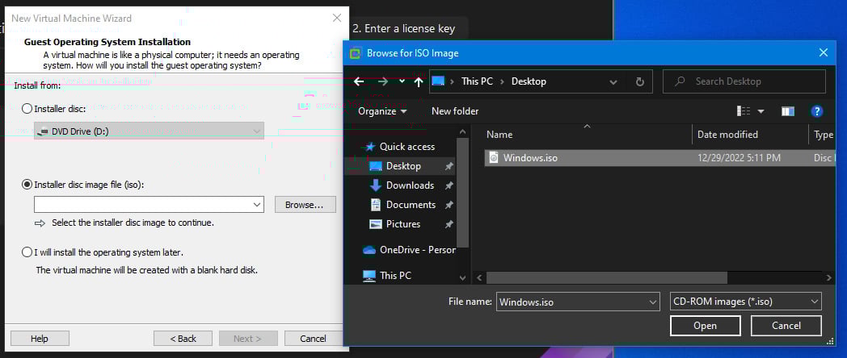Open the DVD Drive (D:) dropdown
847x358 pixels.
[149, 131]
